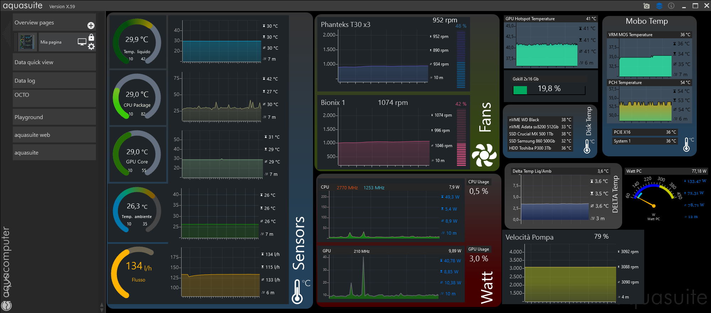This screenshot has height=313, width=711.
Task: Expand the Data quick view section
Action: 54,62
